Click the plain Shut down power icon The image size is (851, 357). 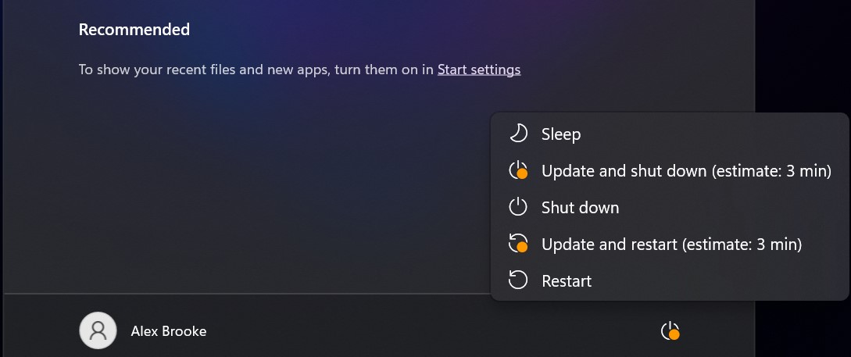tap(518, 207)
